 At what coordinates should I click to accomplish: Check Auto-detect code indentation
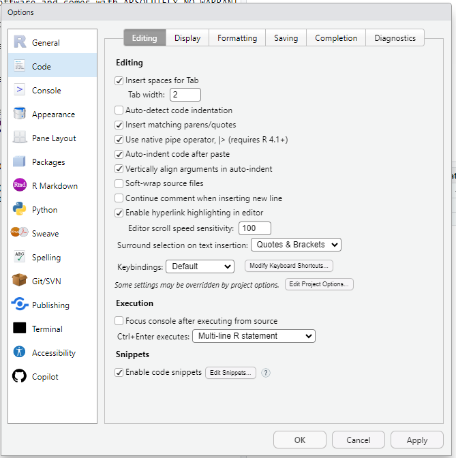point(119,110)
